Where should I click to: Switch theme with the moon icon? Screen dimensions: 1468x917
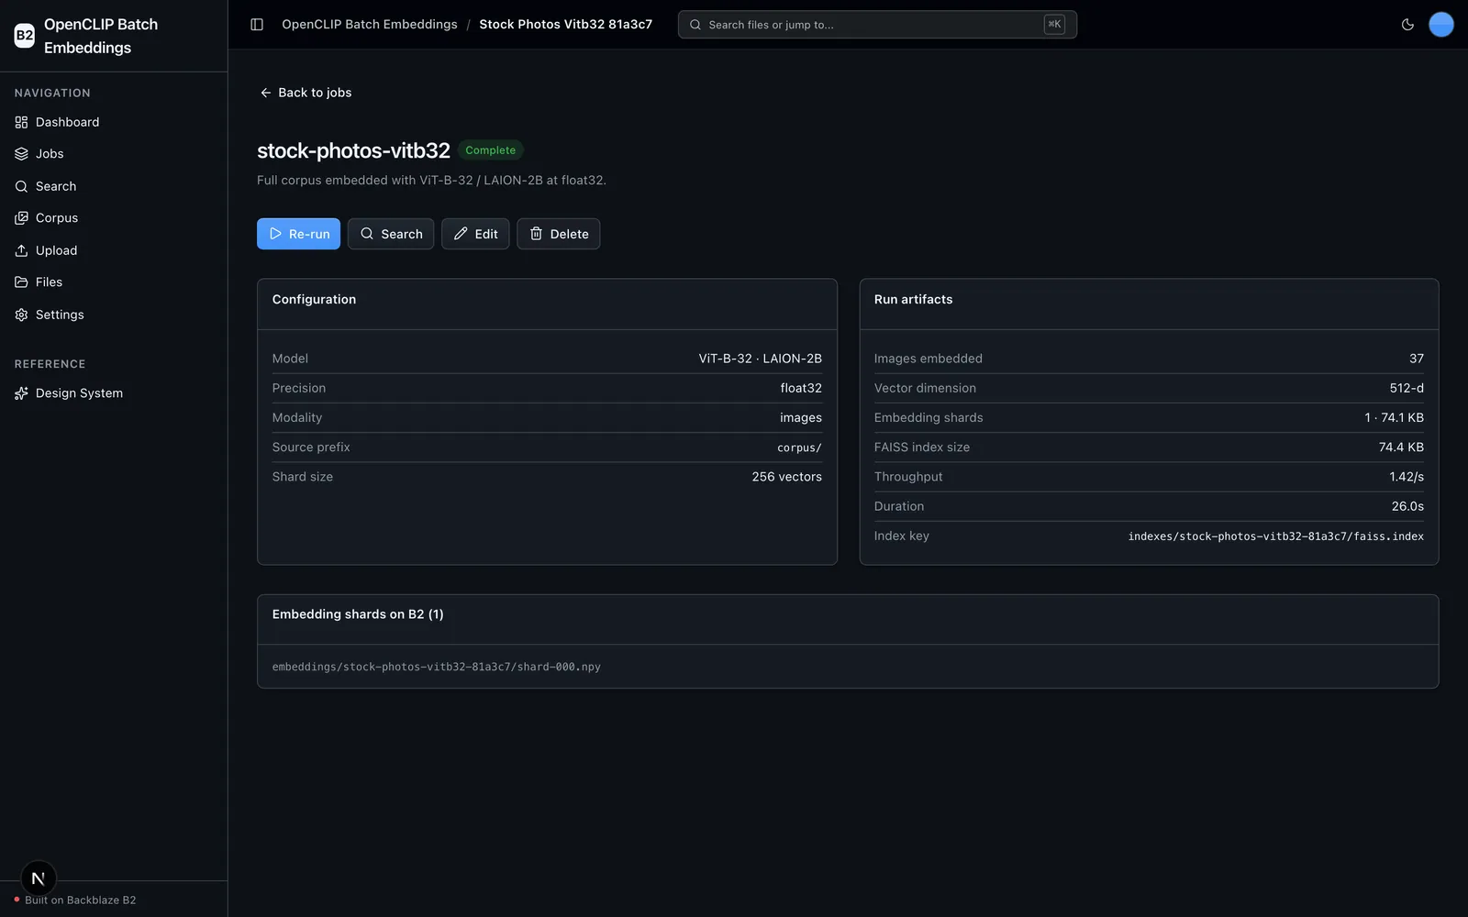click(1407, 25)
